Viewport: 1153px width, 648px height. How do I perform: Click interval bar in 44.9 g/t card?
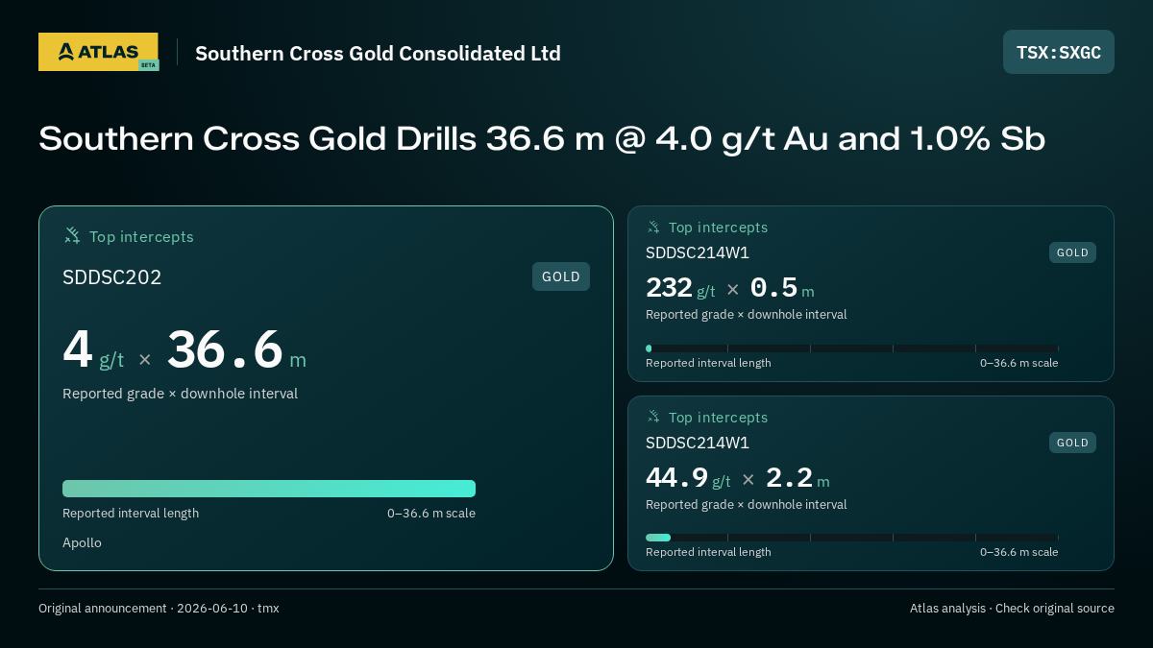tap(852, 538)
